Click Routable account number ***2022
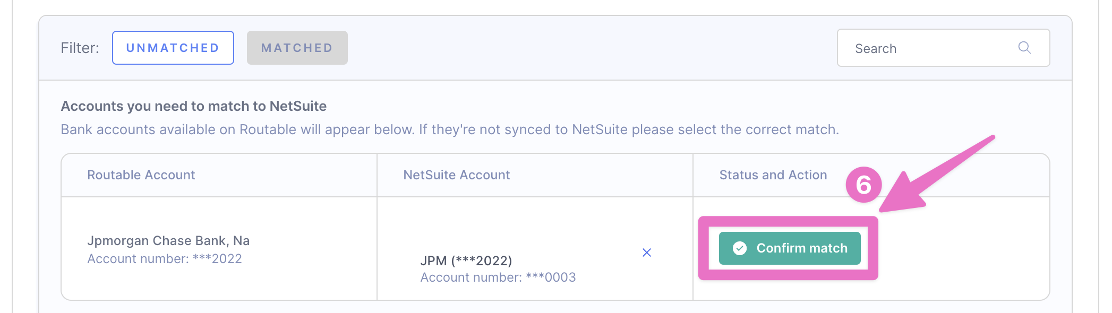This screenshot has width=1112, height=313. (164, 259)
